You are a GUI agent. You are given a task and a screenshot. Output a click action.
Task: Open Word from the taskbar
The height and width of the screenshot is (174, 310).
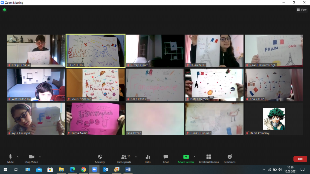[x=127, y=169]
